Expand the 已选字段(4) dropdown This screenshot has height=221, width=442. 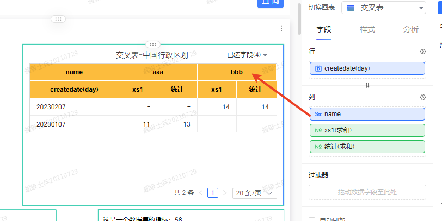[x=247, y=55]
